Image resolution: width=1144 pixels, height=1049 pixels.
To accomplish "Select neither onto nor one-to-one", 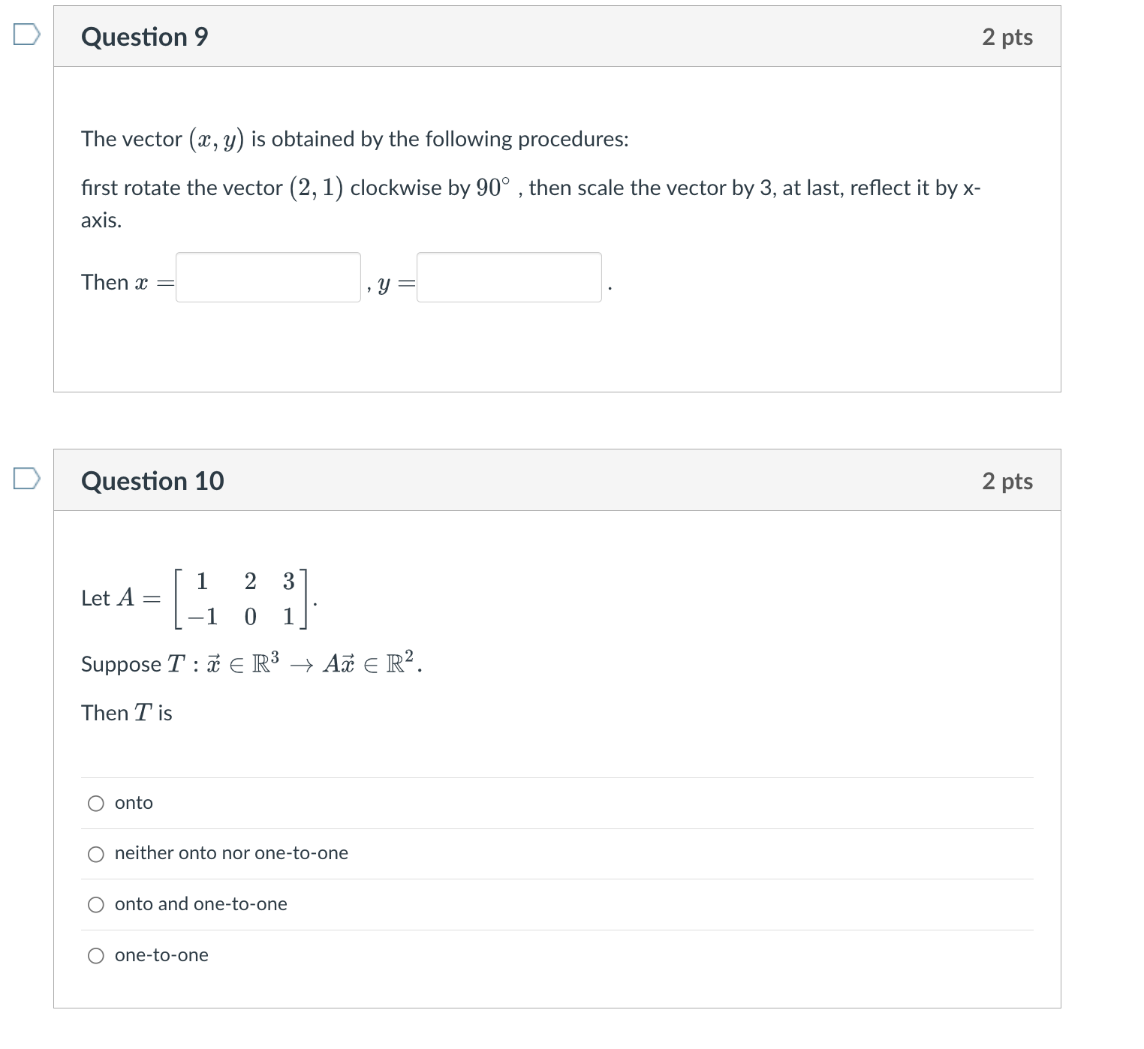I will click(95, 853).
